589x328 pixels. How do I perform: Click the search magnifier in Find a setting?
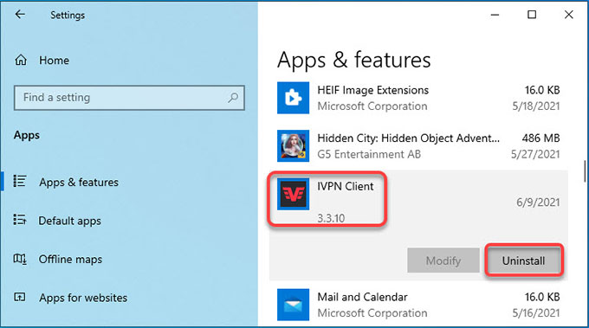(x=233, y=98)
